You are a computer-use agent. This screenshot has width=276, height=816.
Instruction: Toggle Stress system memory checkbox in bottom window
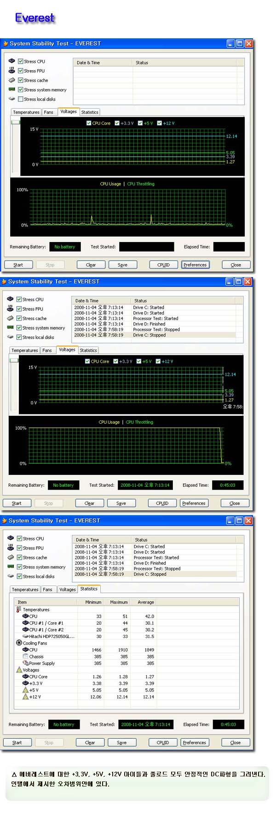point(20,567)
